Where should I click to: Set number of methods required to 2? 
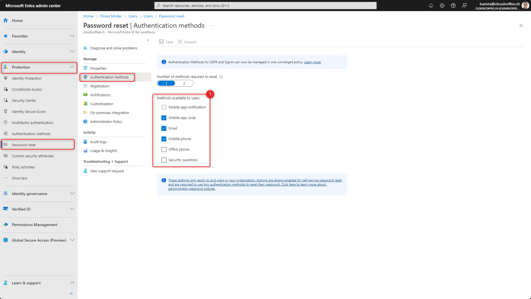pyautogui.click(x=184, y=83)
